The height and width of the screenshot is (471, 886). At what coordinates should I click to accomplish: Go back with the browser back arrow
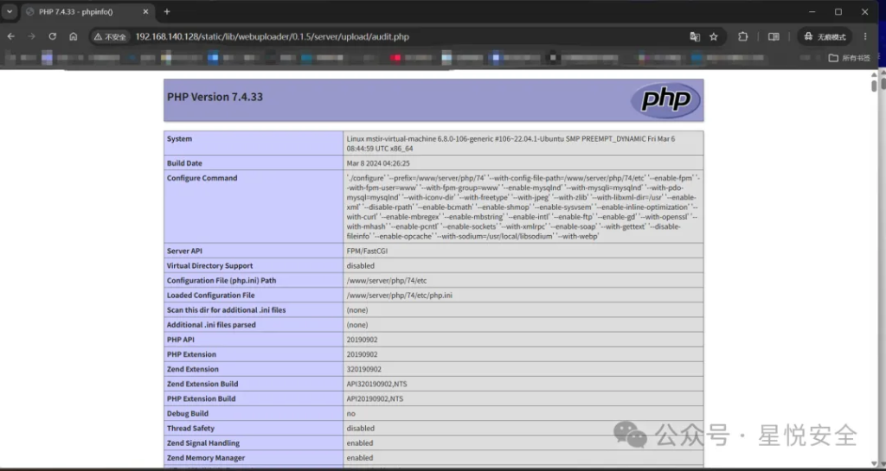(10, 36)
